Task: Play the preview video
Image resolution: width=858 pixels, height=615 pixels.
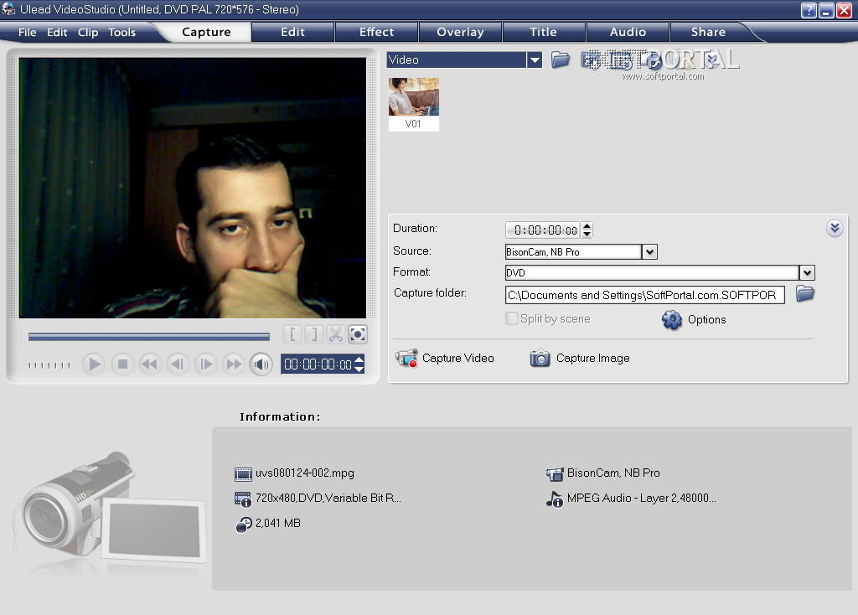Action: pos(94,364)
